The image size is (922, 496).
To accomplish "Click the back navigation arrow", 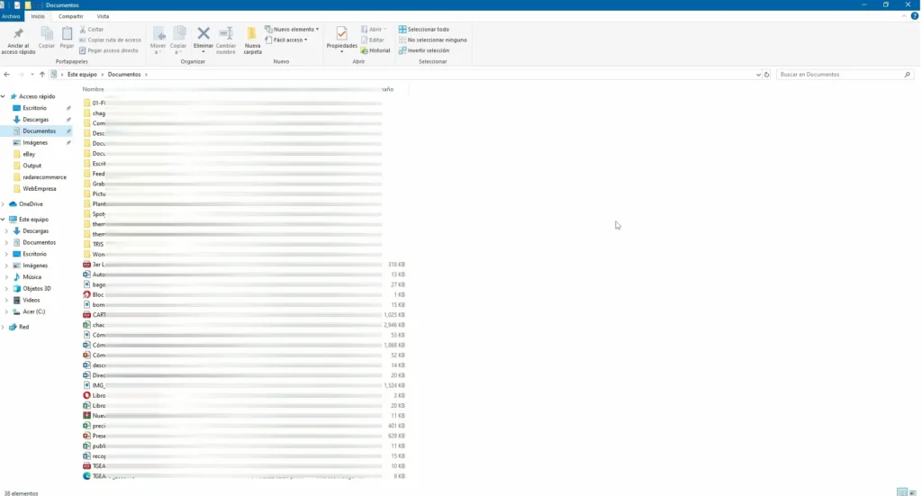I will click(x=6, y=75).
